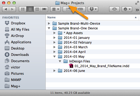Expand the 2014-03 March folder

click(x=54, y=47)
